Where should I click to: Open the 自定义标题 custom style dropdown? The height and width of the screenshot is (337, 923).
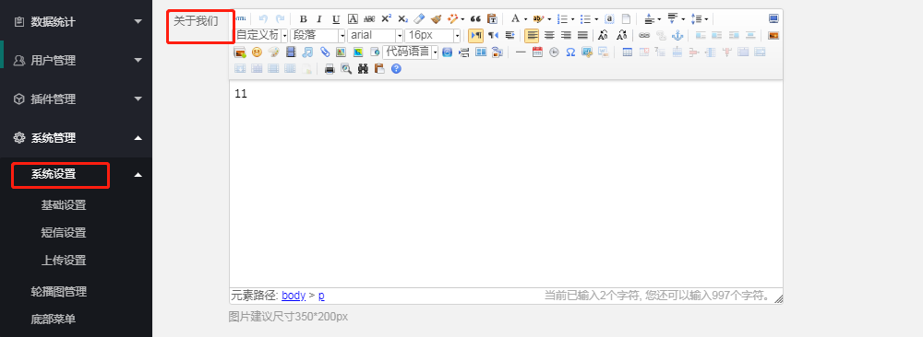coord(285,35)
